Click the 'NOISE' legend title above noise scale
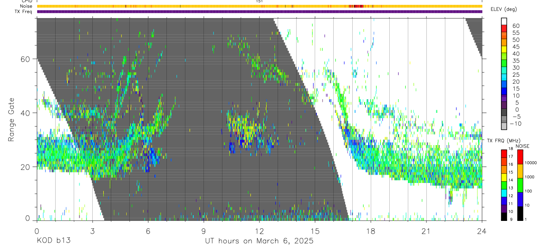Screen dimensions: 542x250 click(x=522, y=146)
